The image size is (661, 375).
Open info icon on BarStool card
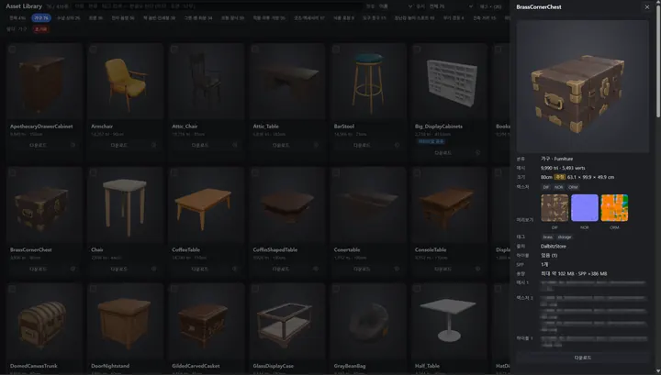coord(397,145)
